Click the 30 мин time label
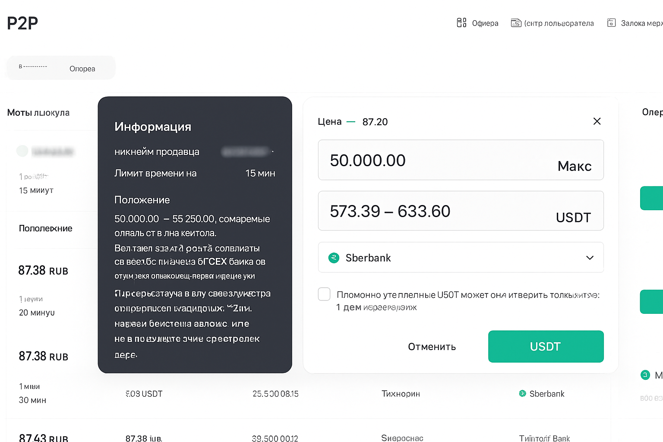The image size is (663, 442). tap(32, 400)
